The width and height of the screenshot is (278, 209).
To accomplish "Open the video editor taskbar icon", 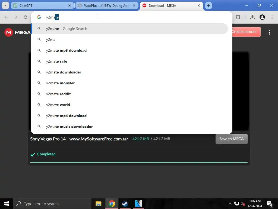I will click(x=138, y=204).
